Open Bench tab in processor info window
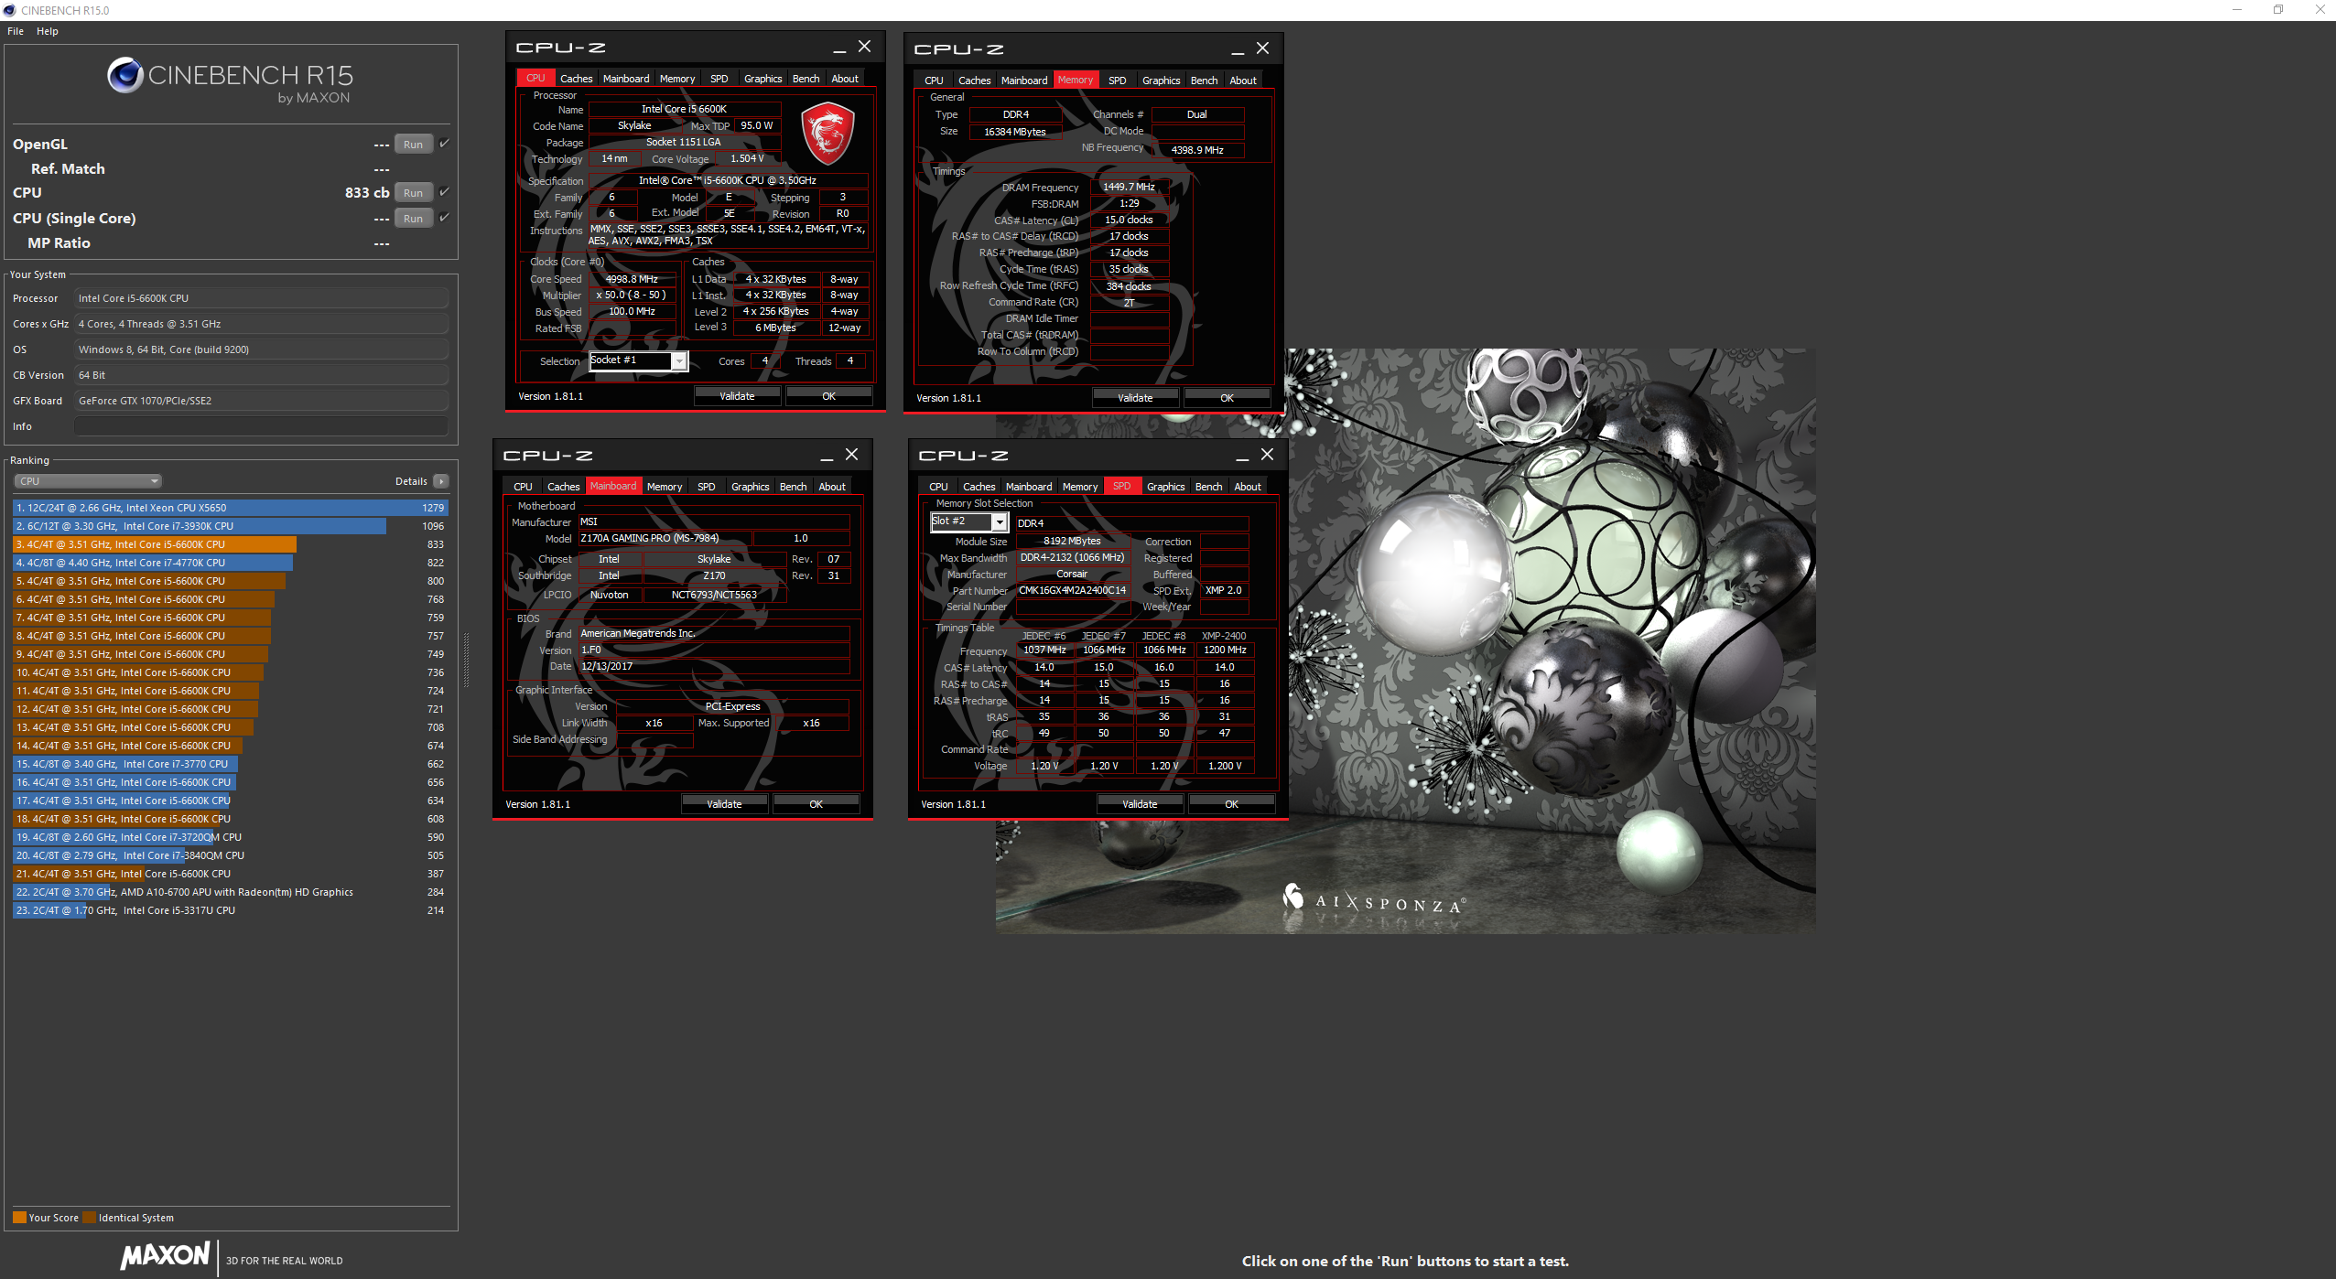 click(x=806, y=79)
